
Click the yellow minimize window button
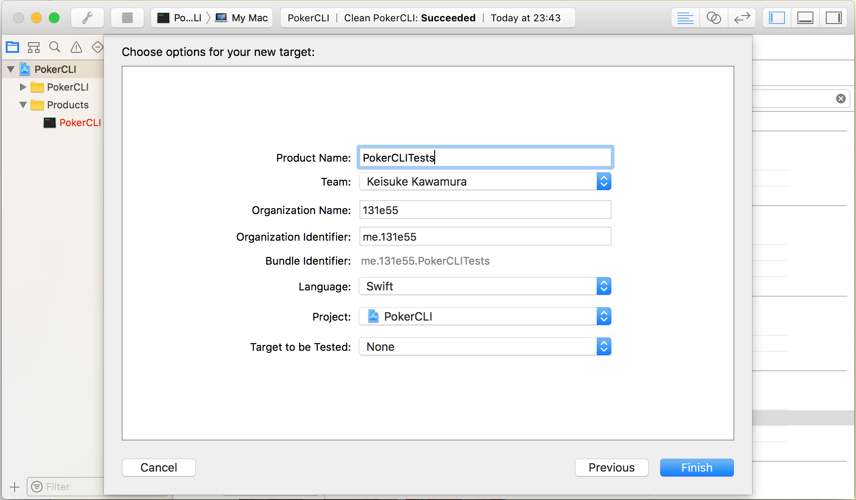(36, 18)
